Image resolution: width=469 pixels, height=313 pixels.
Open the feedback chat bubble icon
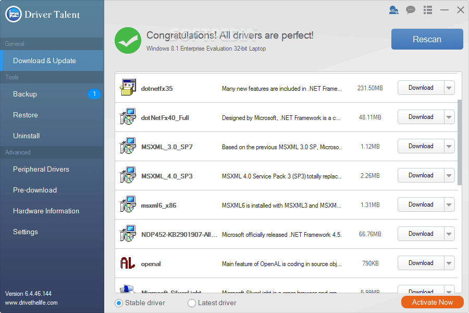tap(411, 10)
